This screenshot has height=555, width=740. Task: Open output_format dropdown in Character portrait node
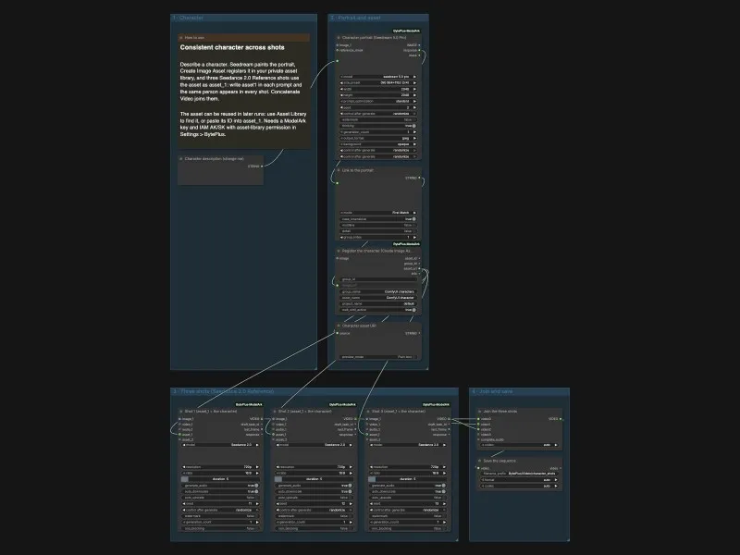(x=378, y=138)
